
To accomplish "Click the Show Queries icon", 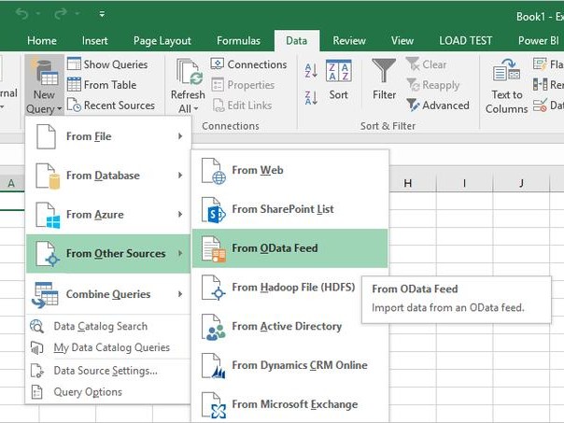I will [x=74, y=64].
